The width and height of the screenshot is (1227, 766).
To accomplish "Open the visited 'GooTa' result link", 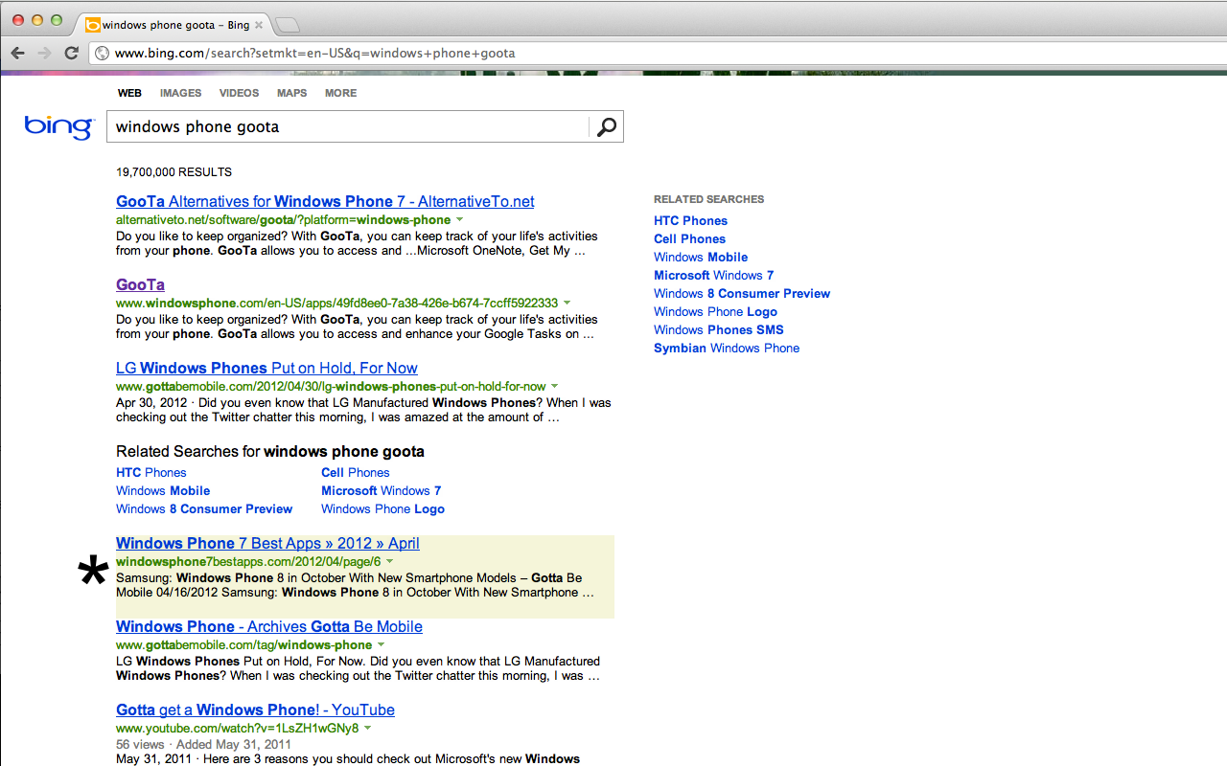I will pos(140,284).
